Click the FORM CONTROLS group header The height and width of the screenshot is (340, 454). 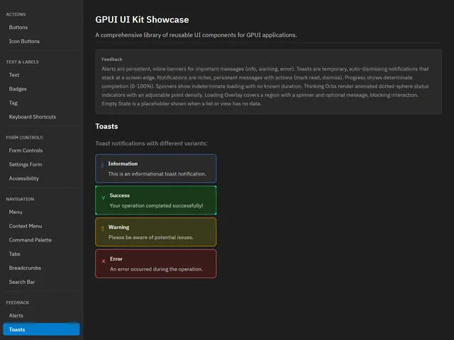[x=24, y=137]
